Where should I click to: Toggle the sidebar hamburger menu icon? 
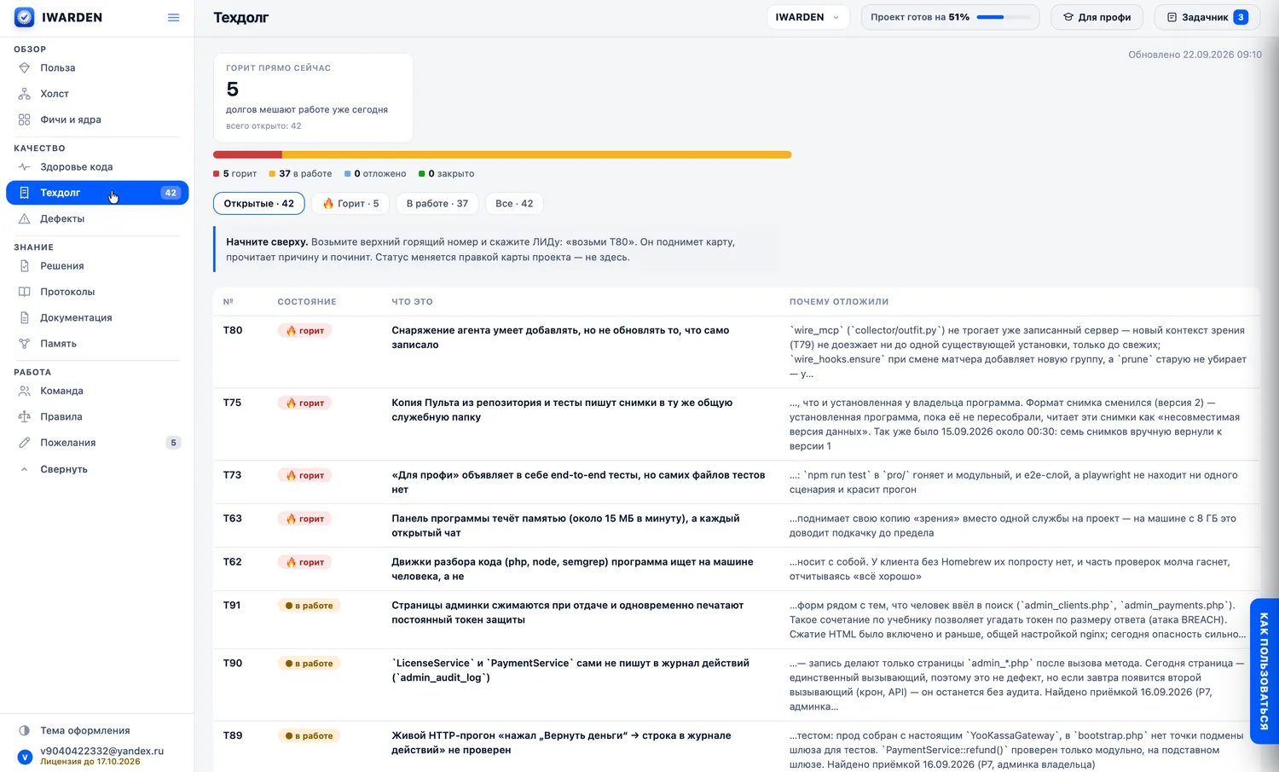click(x=173, y=17)
